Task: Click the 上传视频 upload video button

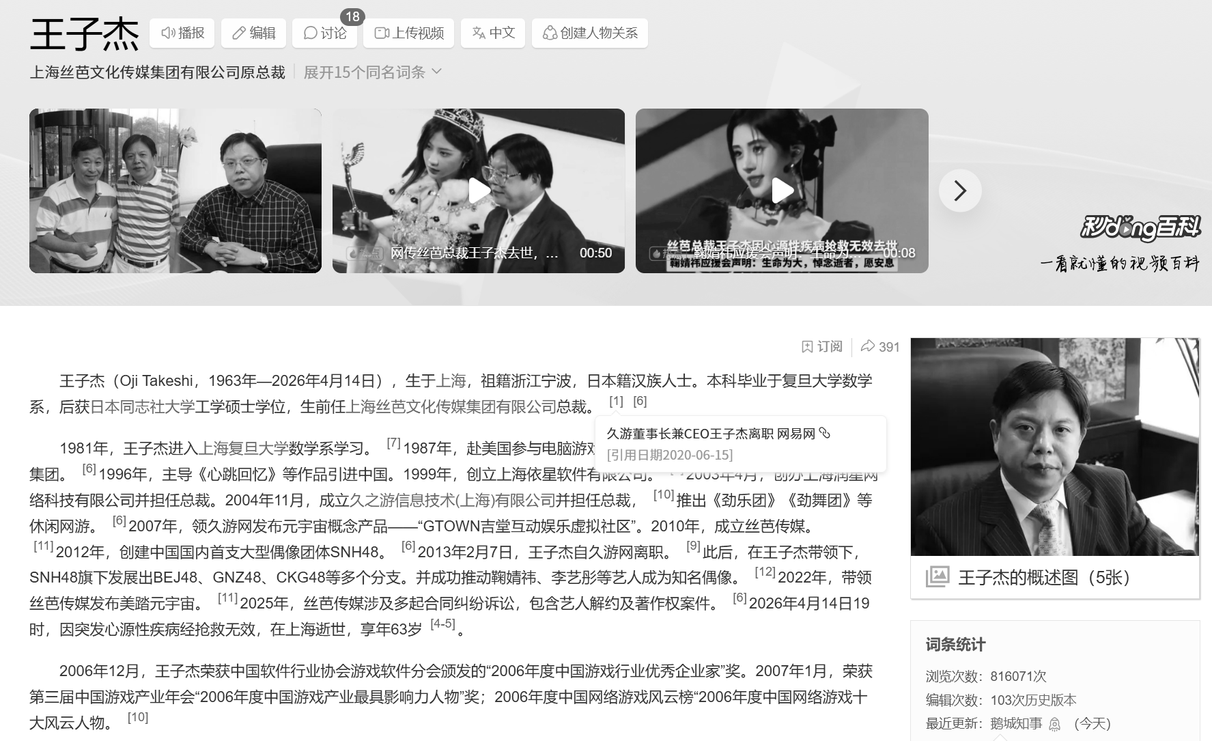Action: (409, 33)
